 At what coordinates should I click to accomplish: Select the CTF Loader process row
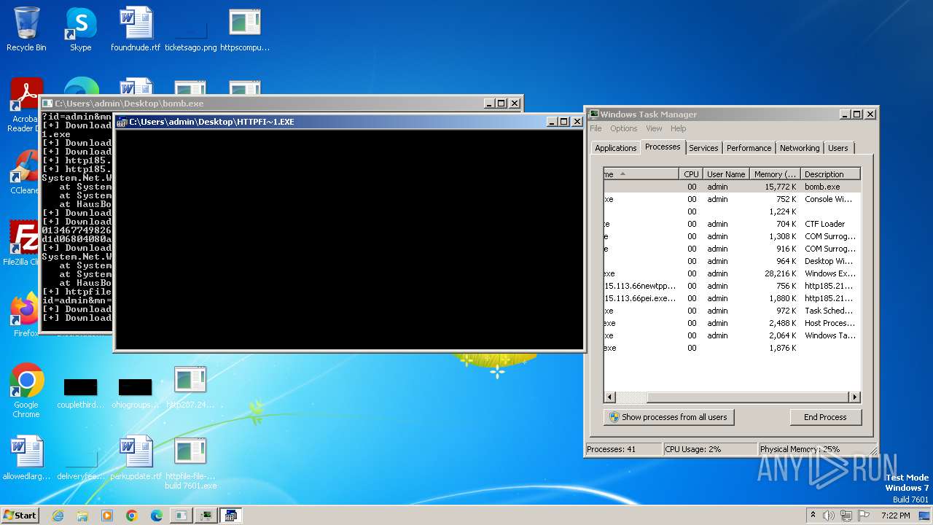[x=732, y=224]
